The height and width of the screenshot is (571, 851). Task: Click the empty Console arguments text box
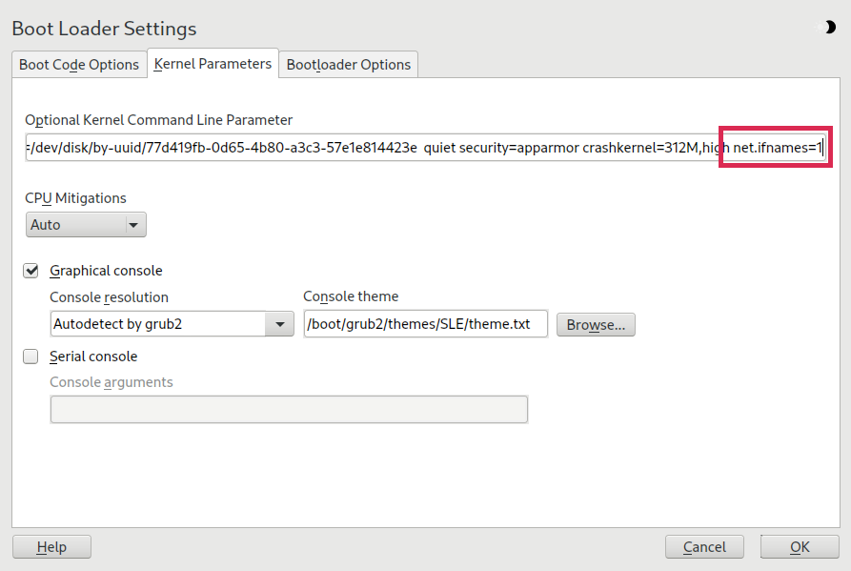coord(288,410)
